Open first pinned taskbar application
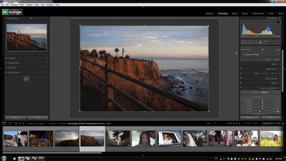Screen dimensions: 286x161 (x=14, y=159)
